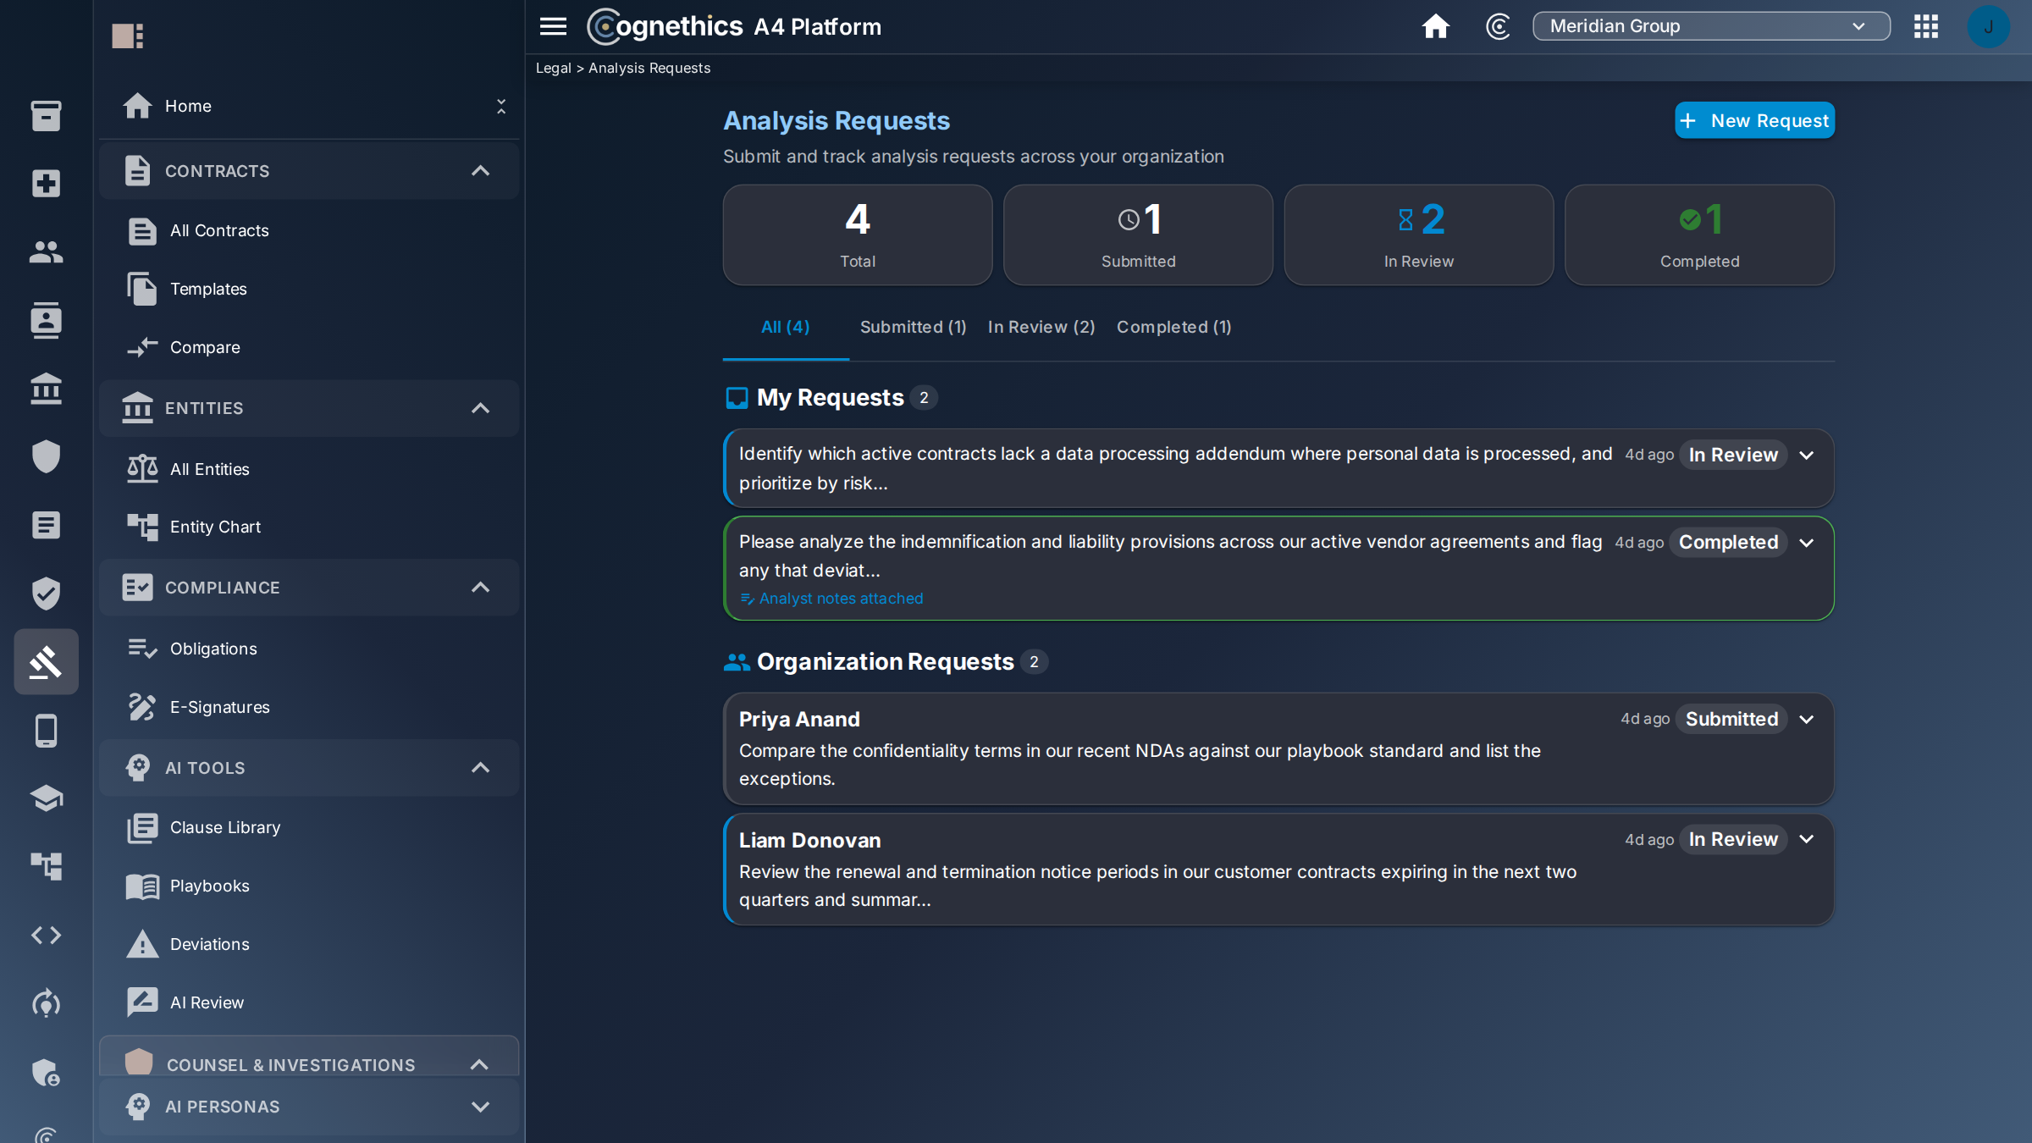The width and height of the screenshot is (2032, 1143).
Task: Switch to the Completed (1) tab
Action: (1173, 327)
